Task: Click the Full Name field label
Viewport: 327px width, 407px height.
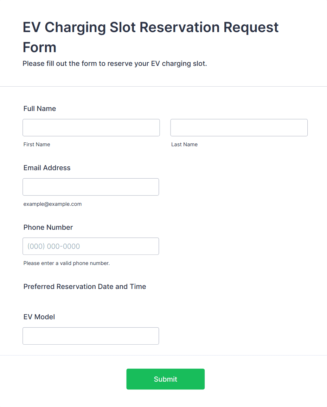Action: click(40, 109)
